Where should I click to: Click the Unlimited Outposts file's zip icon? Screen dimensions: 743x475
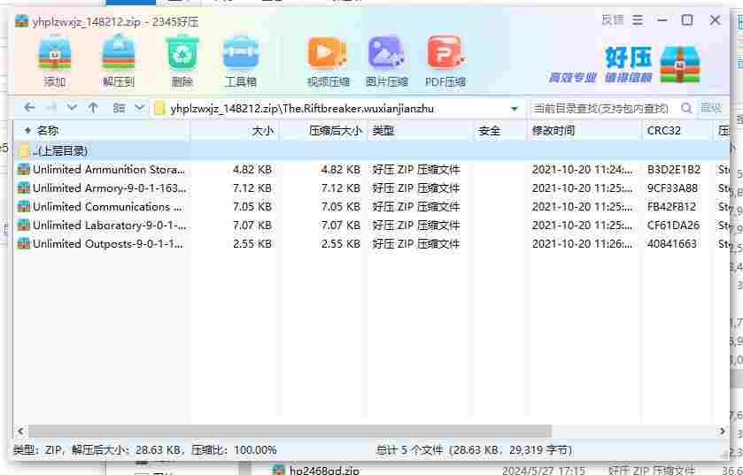[x=23, y=243]
